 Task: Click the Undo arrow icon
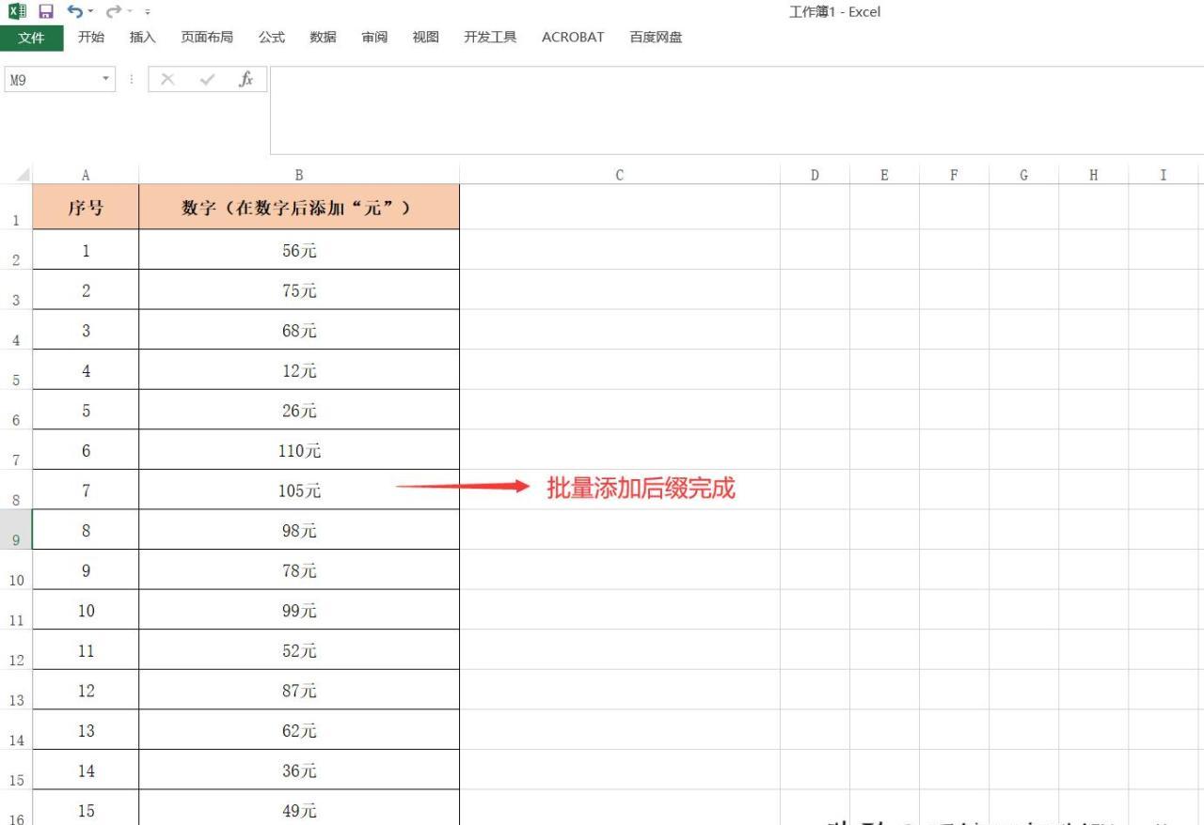coord(73,12)
